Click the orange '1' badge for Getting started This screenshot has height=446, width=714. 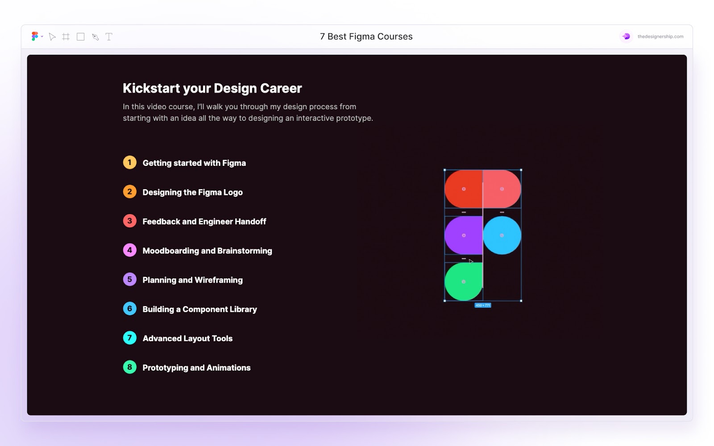(x=129, y=162)
